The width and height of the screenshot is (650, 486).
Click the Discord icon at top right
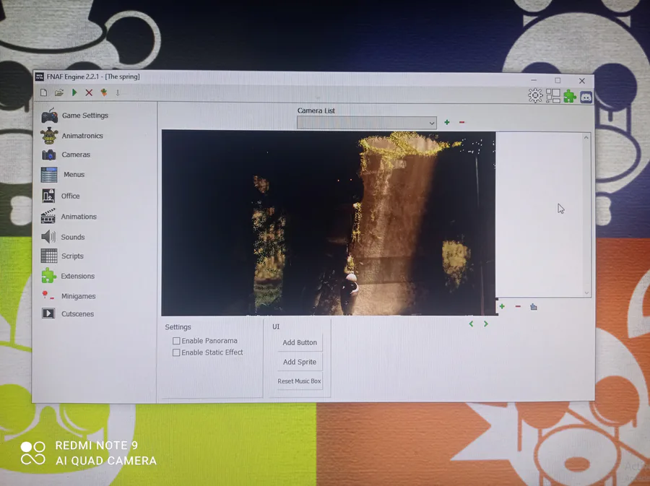(586, 97)
